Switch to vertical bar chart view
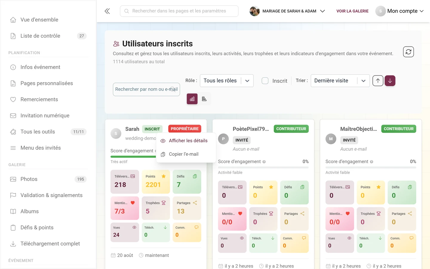The height and width of the screenshot is (269, 430). tap(192, 99)
